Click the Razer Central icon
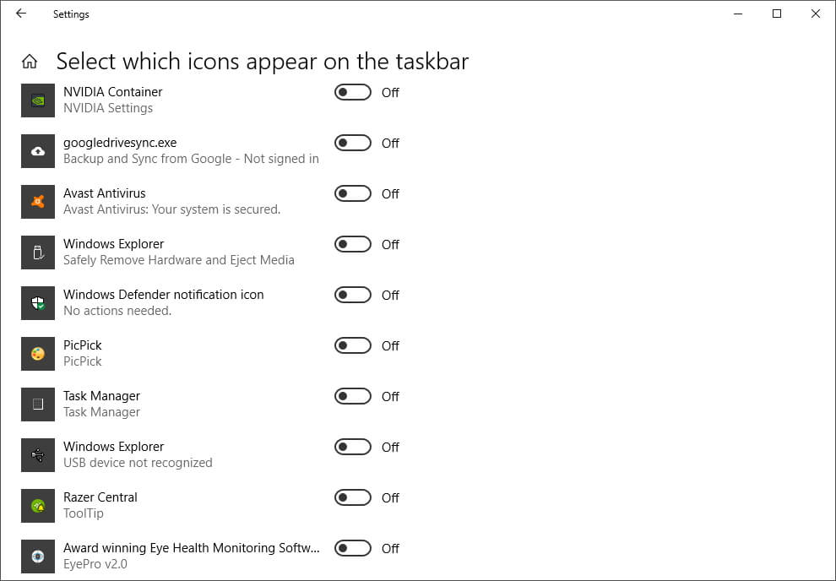This screenshot has height=581, width=836. coord(38,505)
